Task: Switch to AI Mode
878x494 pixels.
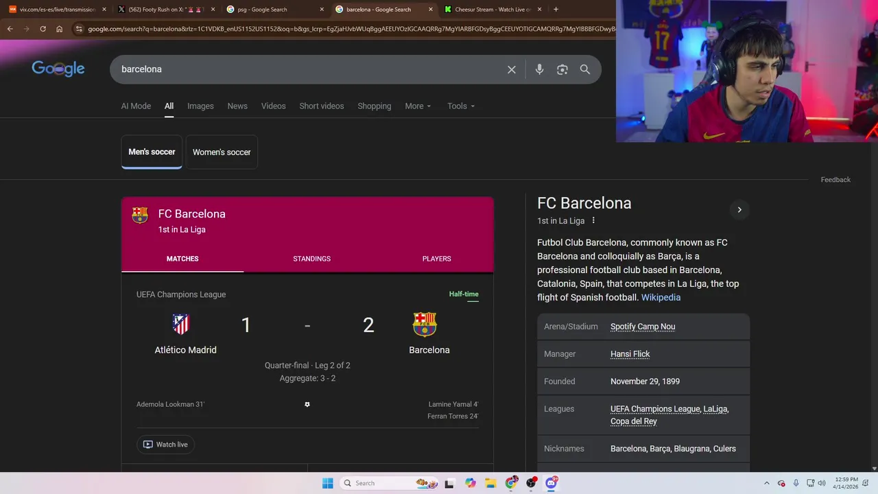Action: (136, 106)
